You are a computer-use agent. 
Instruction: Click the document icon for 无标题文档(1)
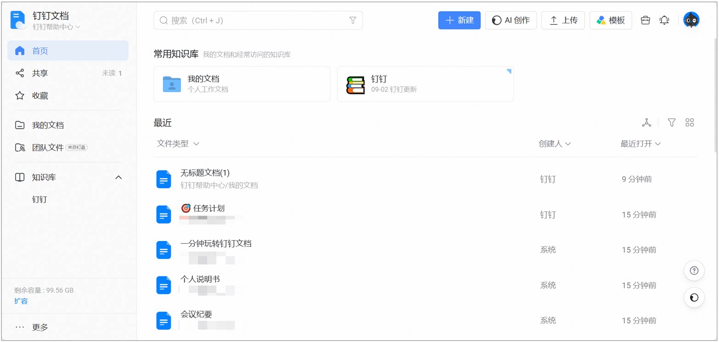[164, 179]
